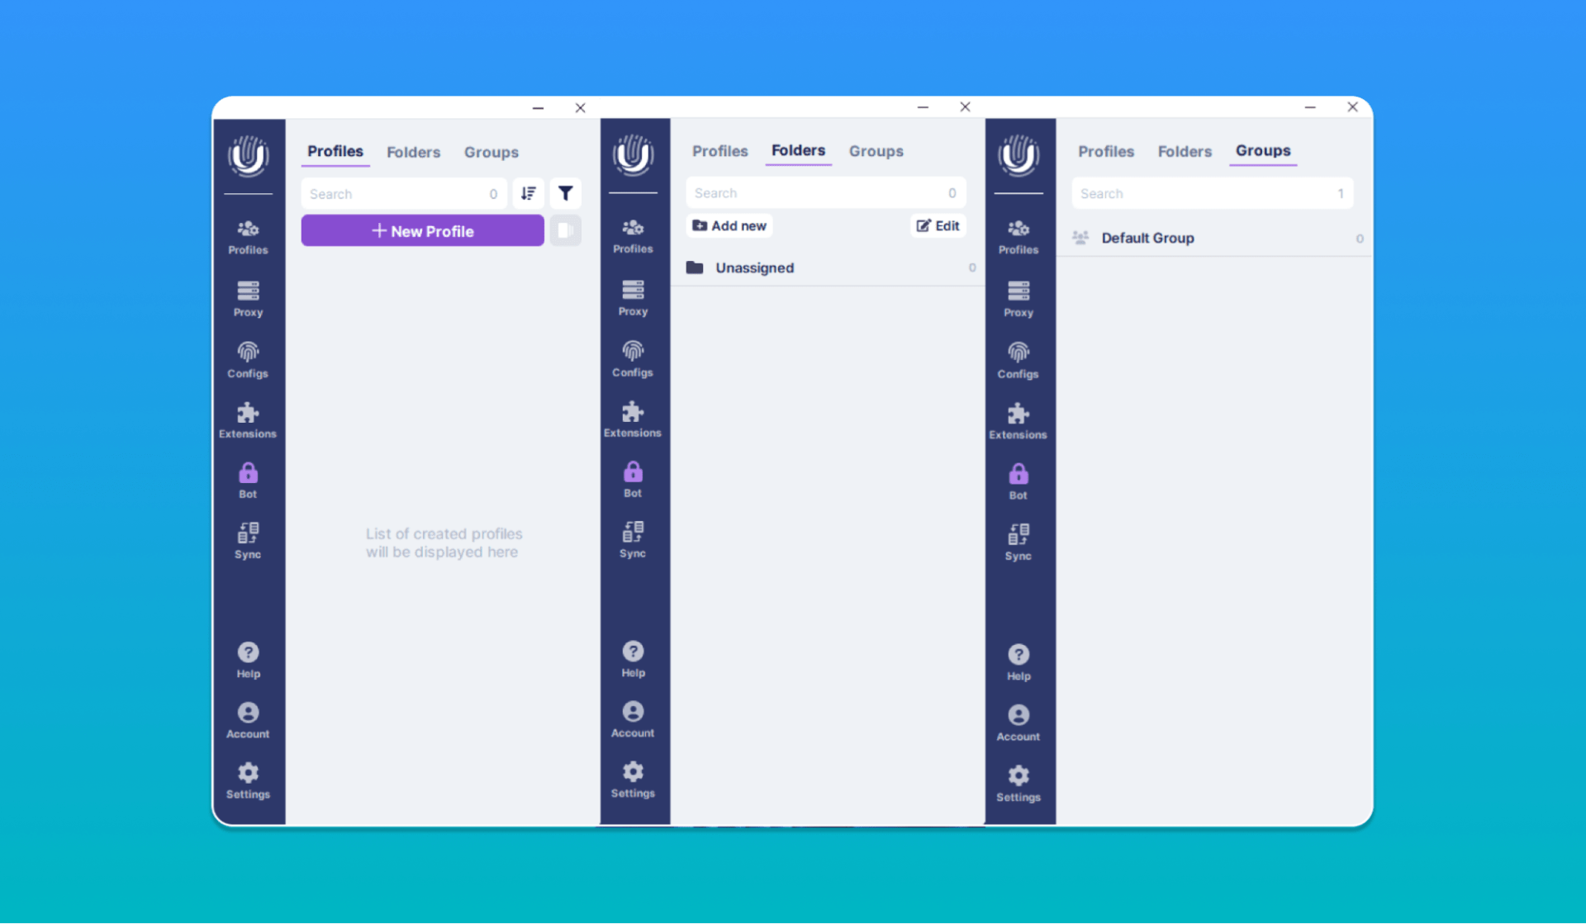The height and width of the screenshot is (924, 1586).
Task: Focus the Search field in Folders window
Action: (825, 192)
